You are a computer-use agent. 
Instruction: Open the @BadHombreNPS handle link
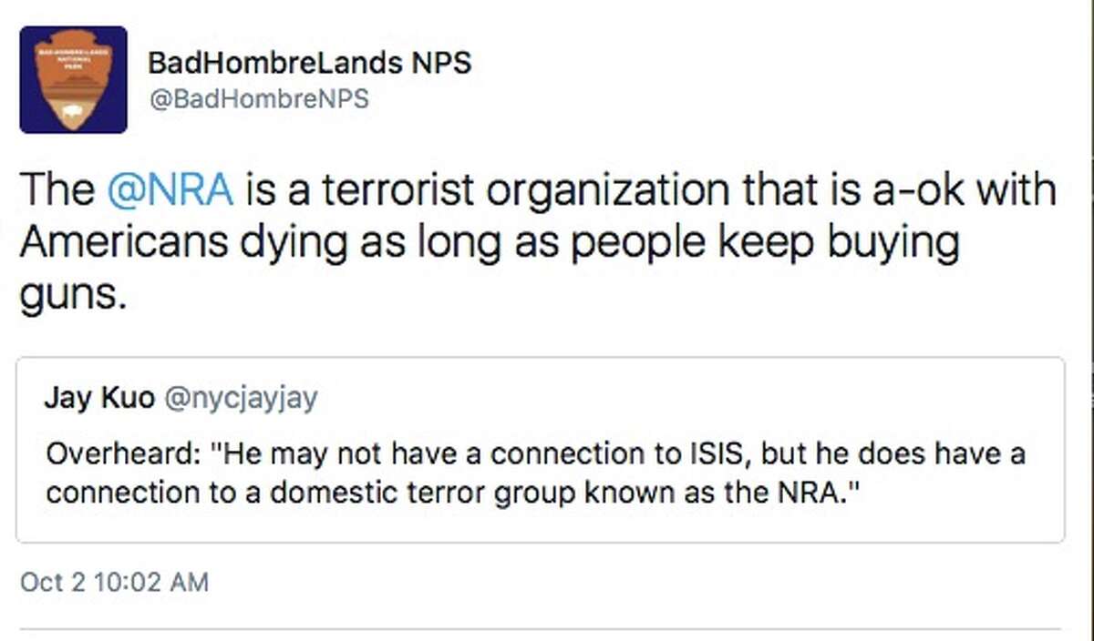(258, 98)
